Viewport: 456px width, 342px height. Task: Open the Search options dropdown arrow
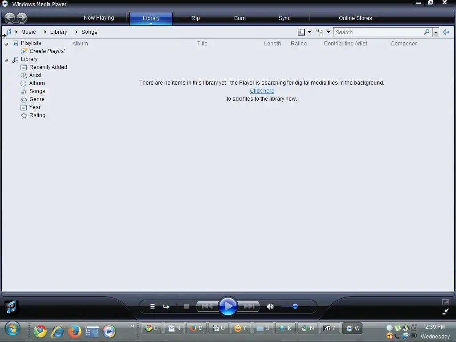click(x=436, y=32)
